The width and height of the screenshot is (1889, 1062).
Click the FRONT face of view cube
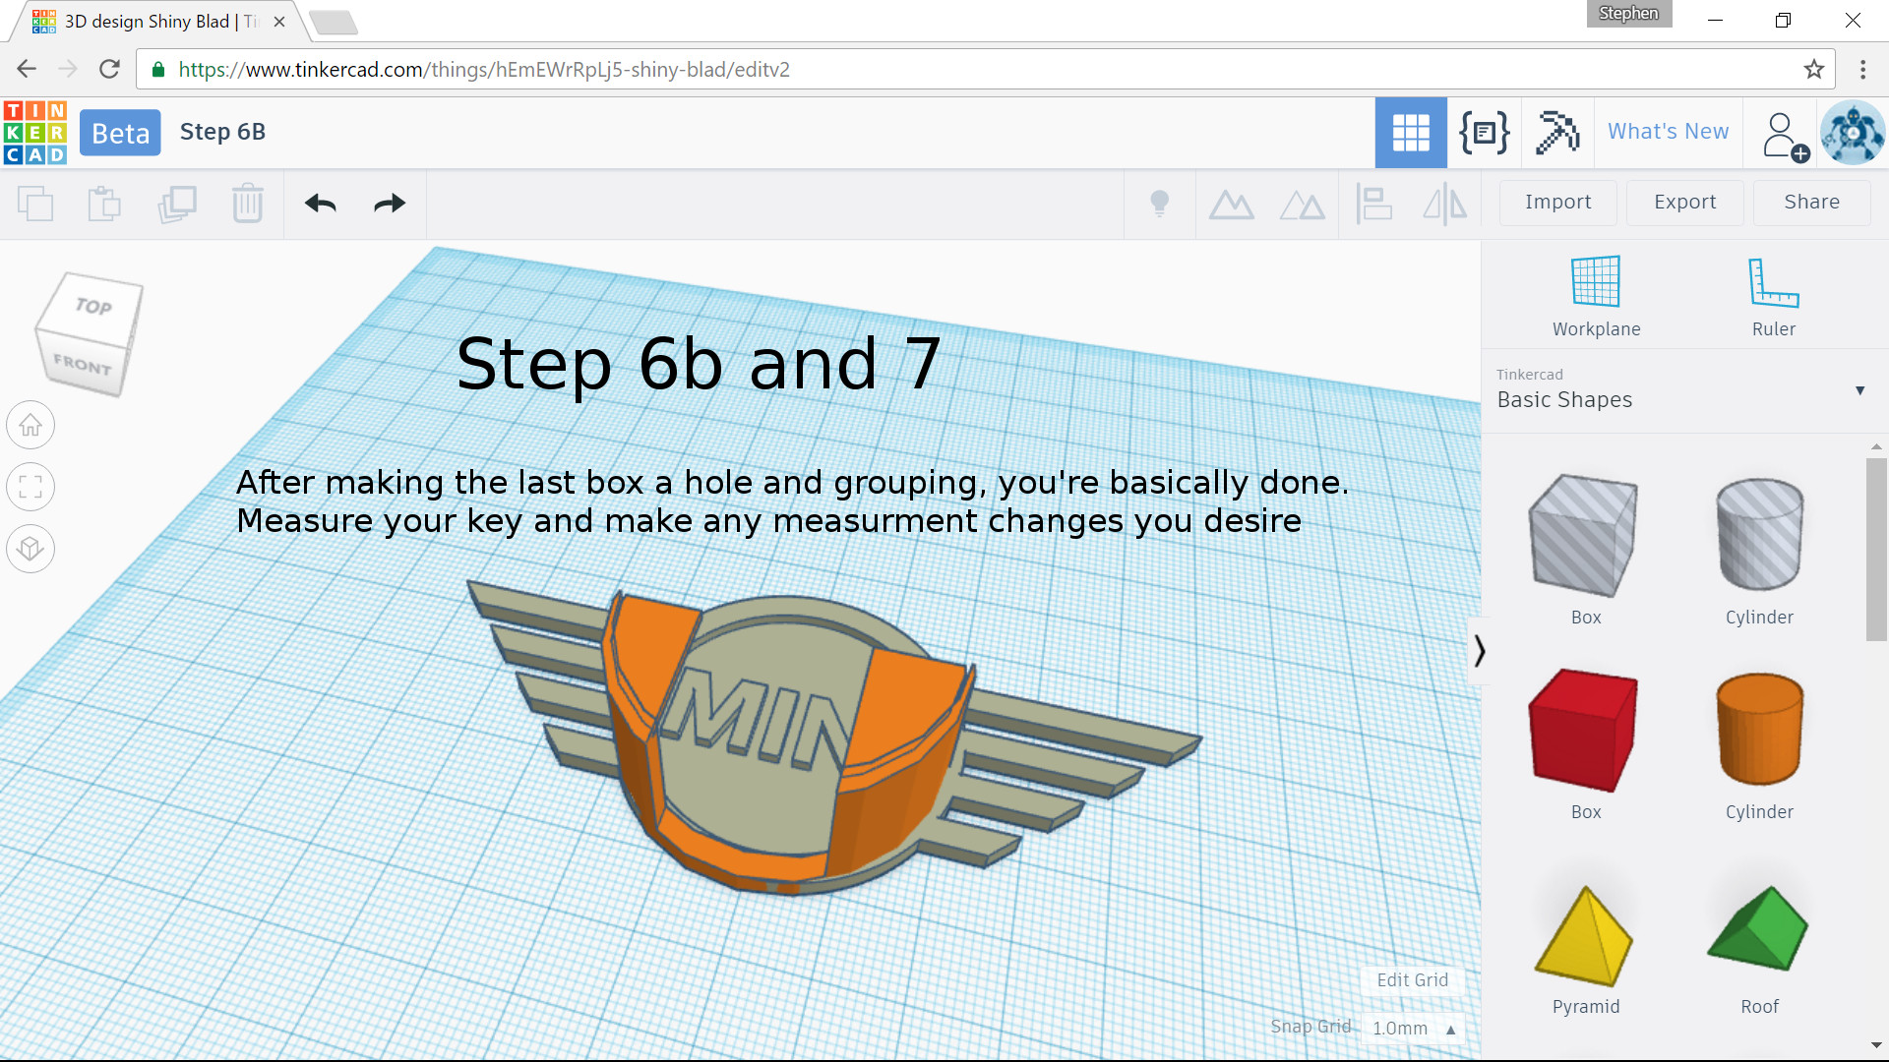pyautogui.click(x=83, y=365)
